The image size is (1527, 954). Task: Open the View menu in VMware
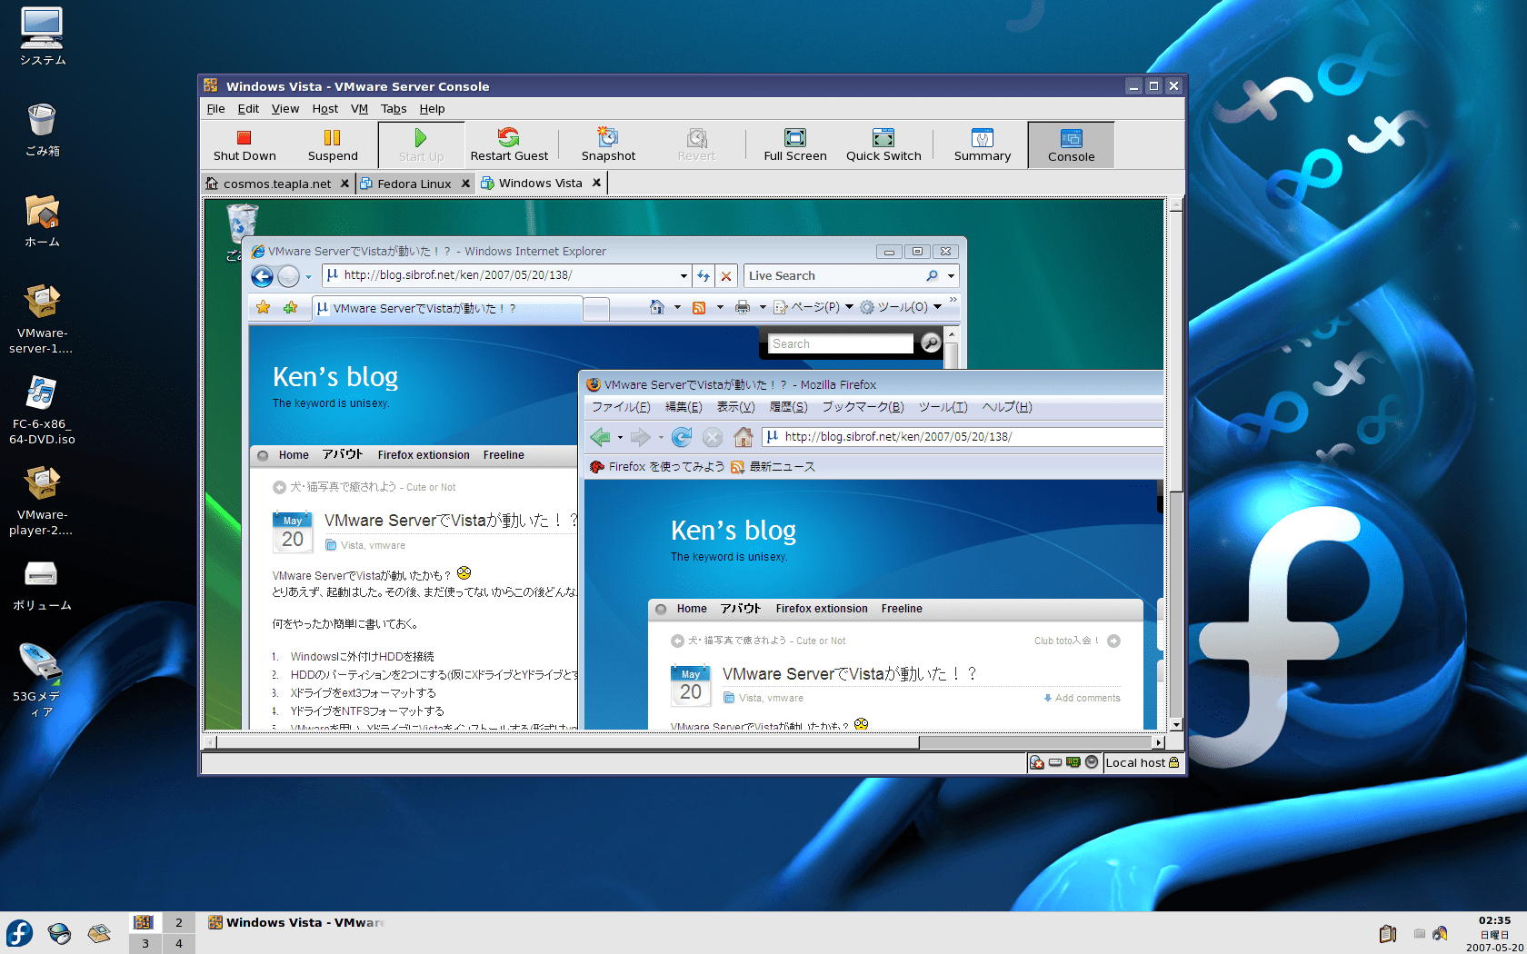coord(284,109)
